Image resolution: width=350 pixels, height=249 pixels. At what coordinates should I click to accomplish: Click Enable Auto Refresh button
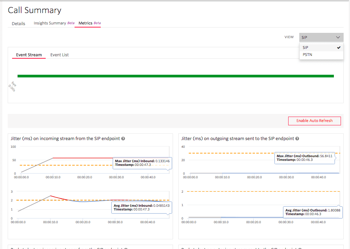click(x=314, y=121)
